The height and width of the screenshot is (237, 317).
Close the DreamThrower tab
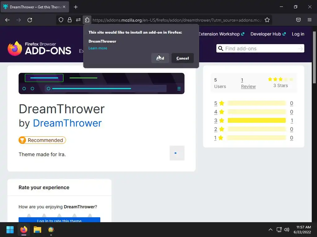tap(64, 7)
